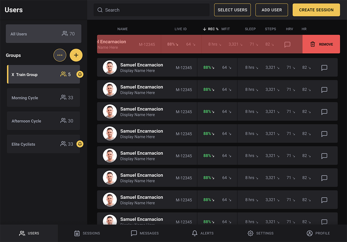Click the avatar in second user row
Screen dimensions: 347x242
coord(110,89)
